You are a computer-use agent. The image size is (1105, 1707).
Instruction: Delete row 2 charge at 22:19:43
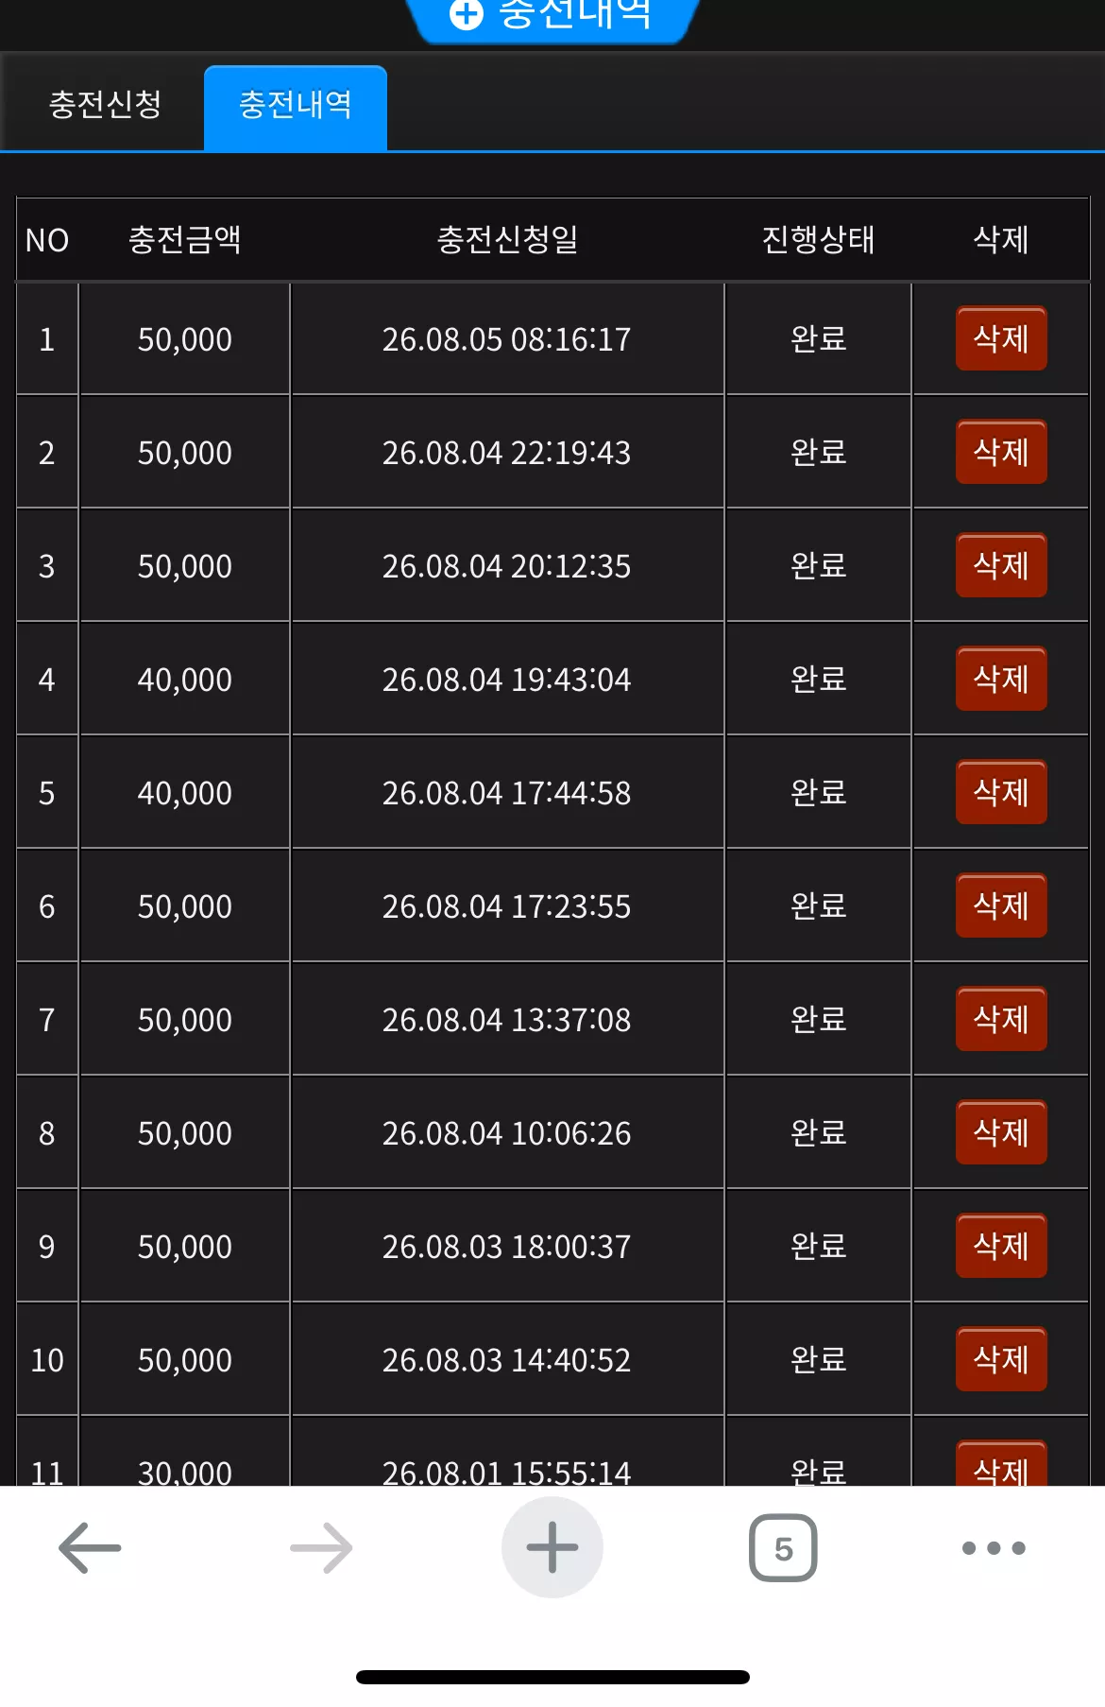tap(1001, 452)
